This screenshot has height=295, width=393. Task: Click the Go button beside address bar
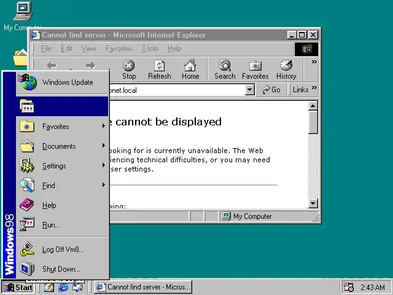tap(271, 90)
